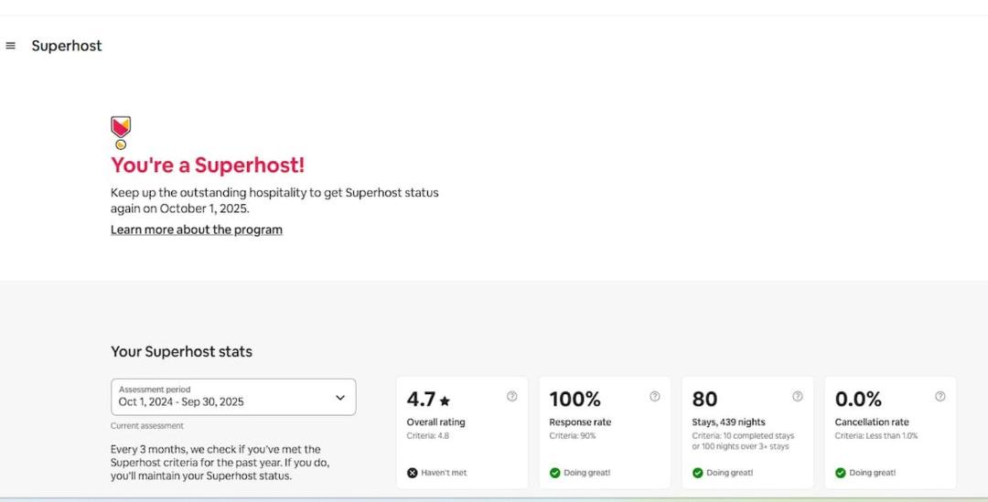988x502 pixels.
Task: Click the Superhost medal badge icon
Action: pyautogui.click(x=121, y=133)
